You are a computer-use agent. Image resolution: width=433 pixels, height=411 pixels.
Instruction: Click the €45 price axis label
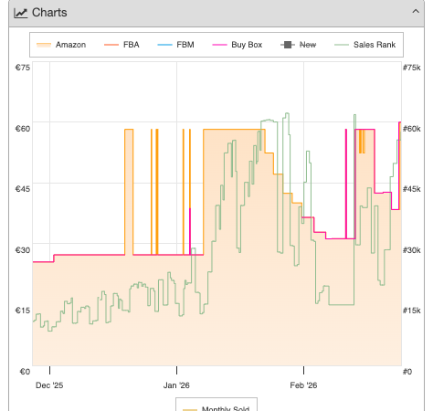(x=23, y=189)
